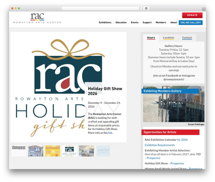The width and height of the screenshot is (215, 182).
Task: Click 'December 4 – December 24, 2026' date text
Action: [104, 105]
